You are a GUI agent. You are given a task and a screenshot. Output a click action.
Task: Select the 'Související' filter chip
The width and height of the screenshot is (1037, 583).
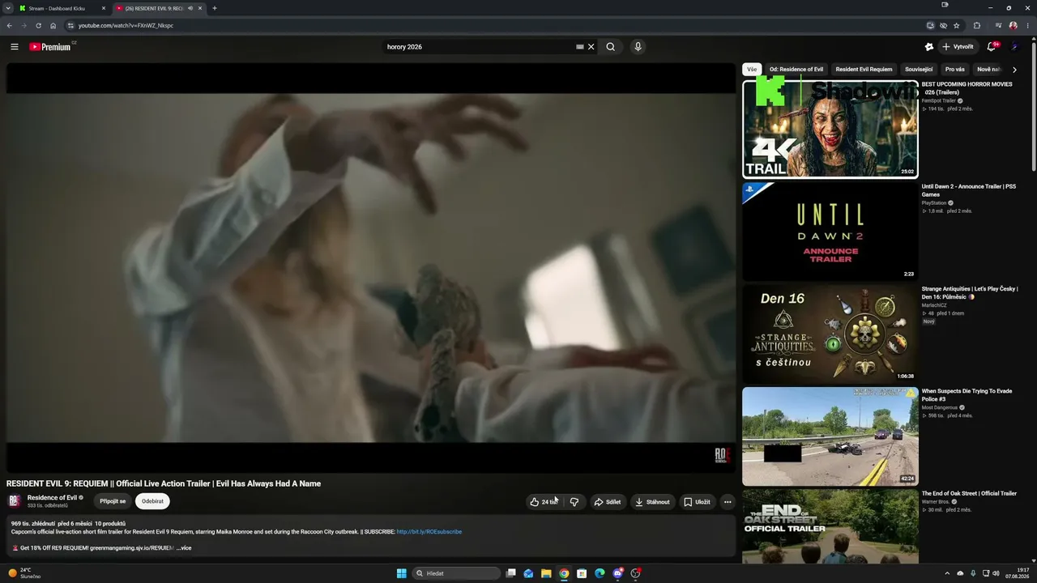point(919,70)
